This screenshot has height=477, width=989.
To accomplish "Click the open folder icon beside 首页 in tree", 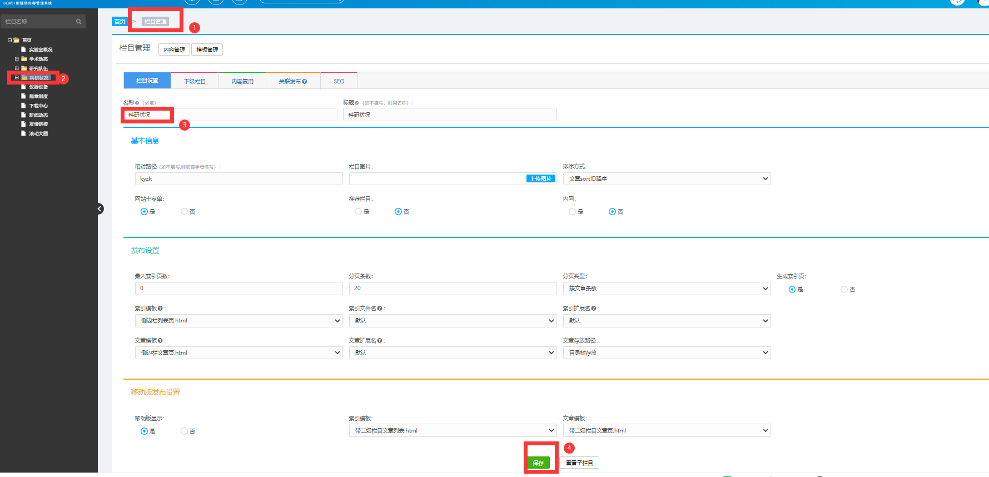I will [x=16, y=40].
